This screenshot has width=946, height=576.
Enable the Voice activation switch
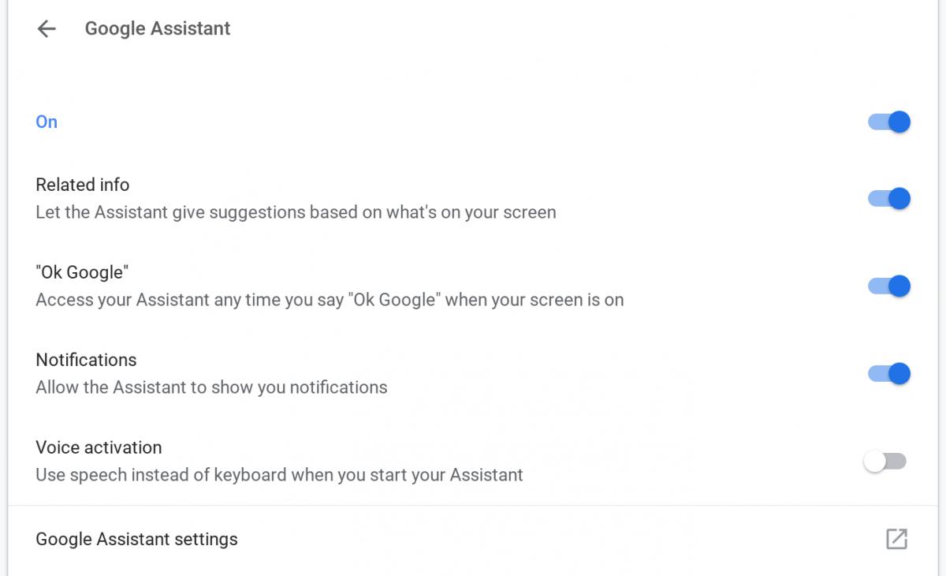pyautogui.click(x=885, y=462)
